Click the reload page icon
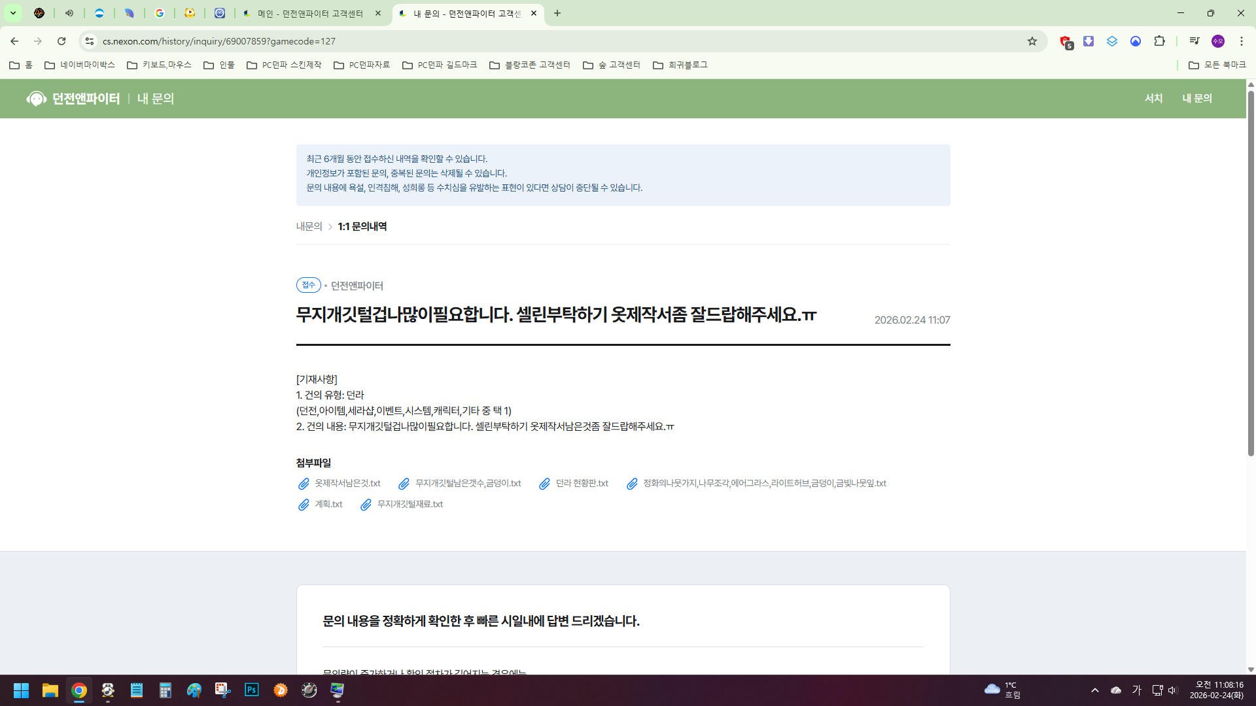 (x=61, y=41)
